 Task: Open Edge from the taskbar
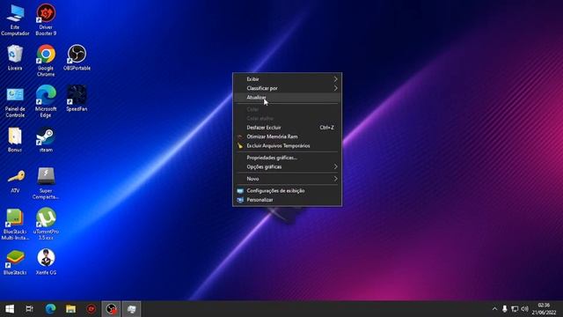50,309
